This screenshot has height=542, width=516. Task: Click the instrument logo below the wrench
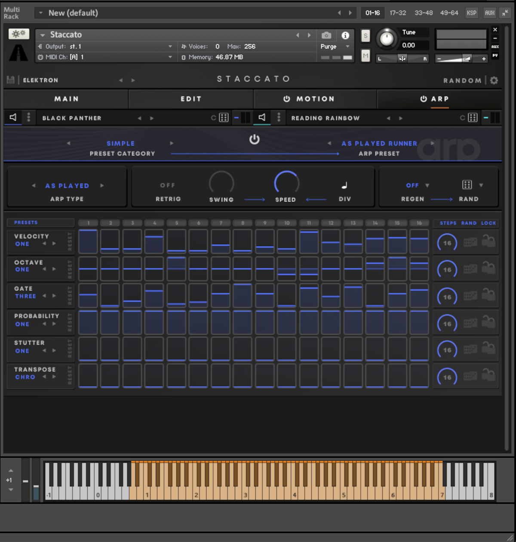click(19, 52)
